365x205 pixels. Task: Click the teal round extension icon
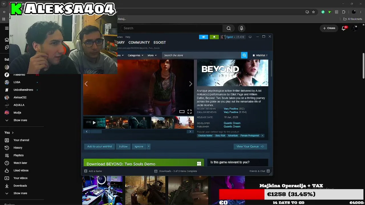(x=323, y=12)
